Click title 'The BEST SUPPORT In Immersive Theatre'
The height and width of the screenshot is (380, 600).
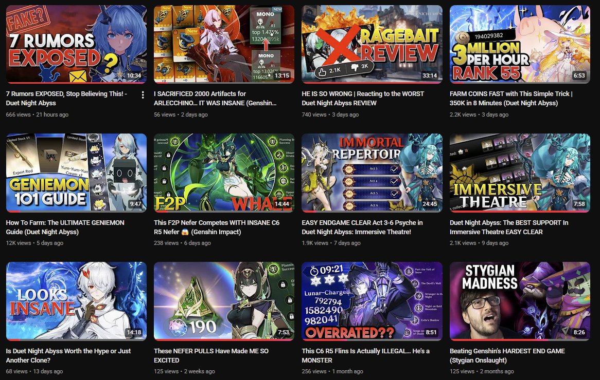(x=509, y=227)
